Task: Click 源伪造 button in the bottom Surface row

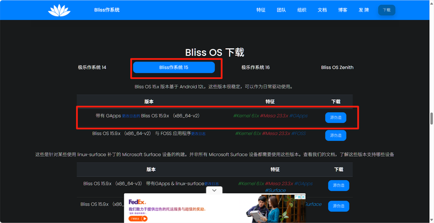Action: coord(339,206)
